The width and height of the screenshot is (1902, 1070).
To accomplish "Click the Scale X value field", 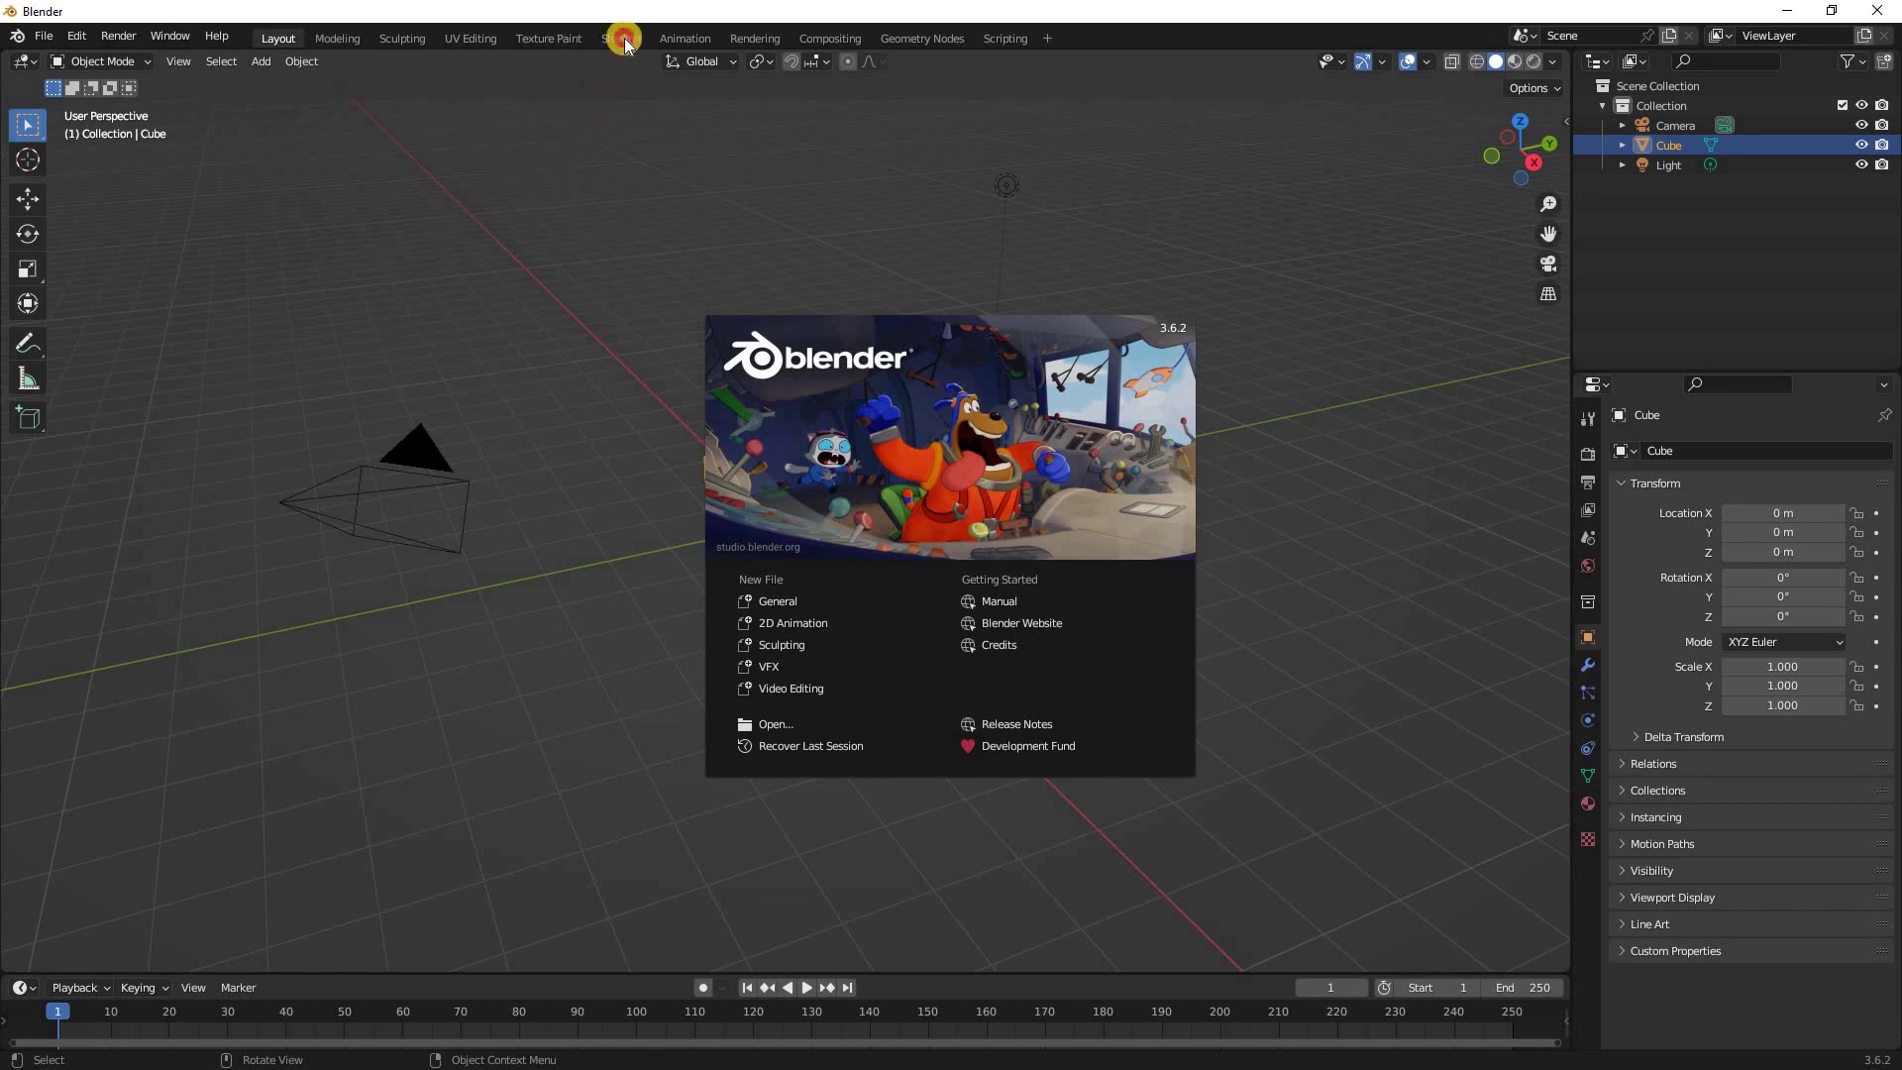I will [1782, 667].
